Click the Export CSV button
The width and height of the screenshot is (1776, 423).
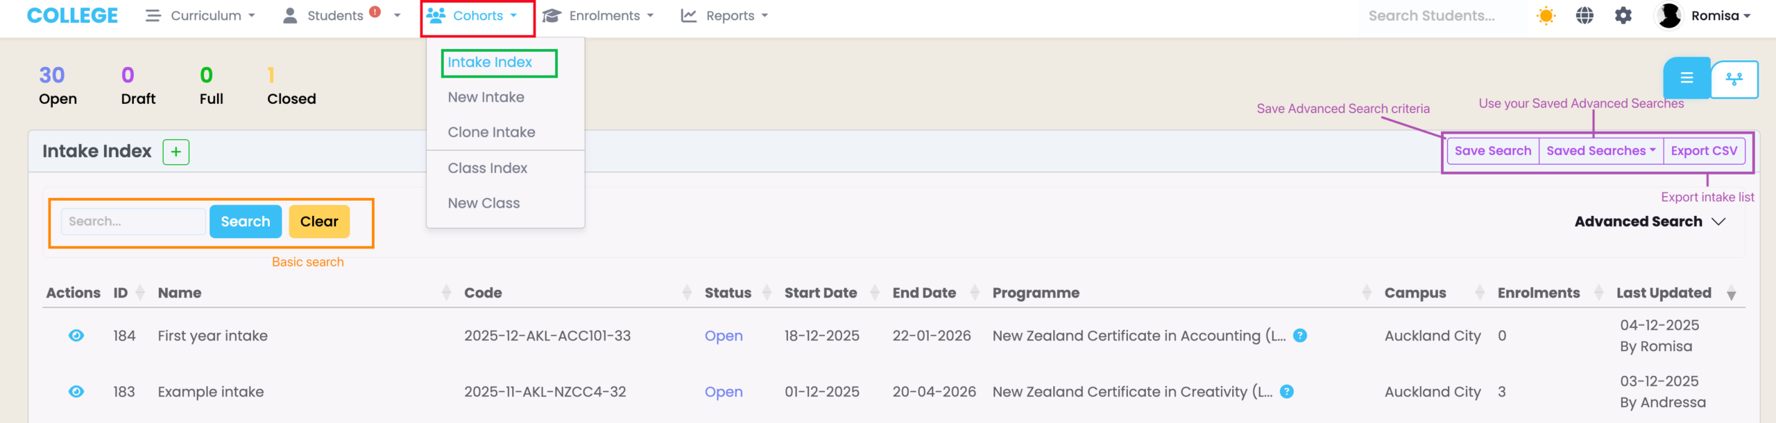(x=1704, y=151)
